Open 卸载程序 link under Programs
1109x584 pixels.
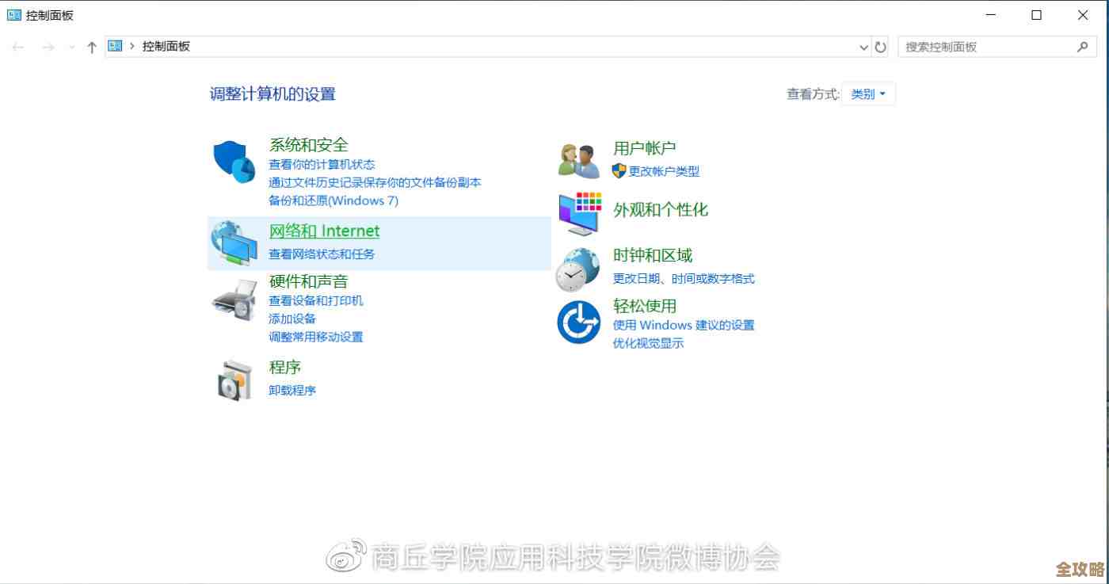pyautogui.click(x=292, y=390)
